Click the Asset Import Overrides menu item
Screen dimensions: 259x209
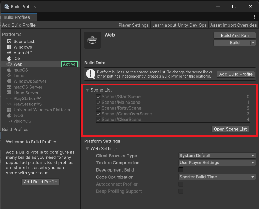tap(233, 25)
